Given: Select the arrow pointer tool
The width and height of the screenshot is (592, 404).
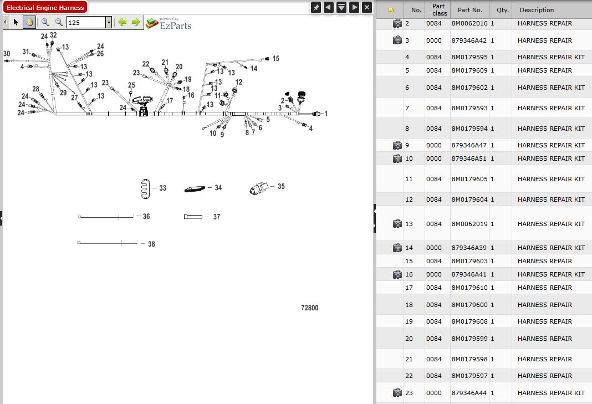Looking at the screenshot, I should pos(16,22).
